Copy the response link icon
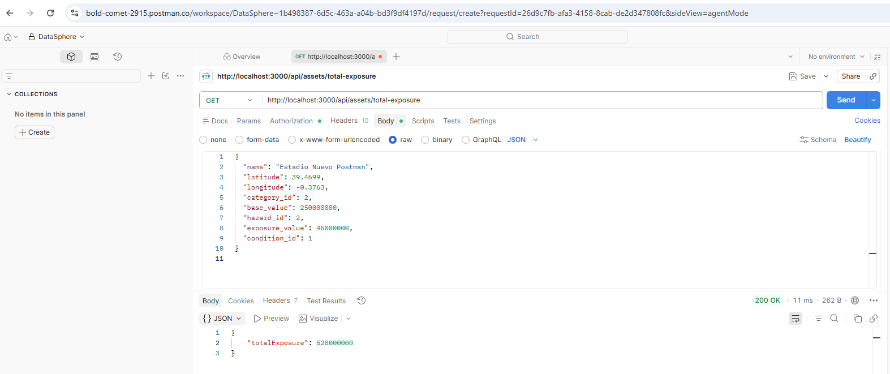 pos(874,319)
